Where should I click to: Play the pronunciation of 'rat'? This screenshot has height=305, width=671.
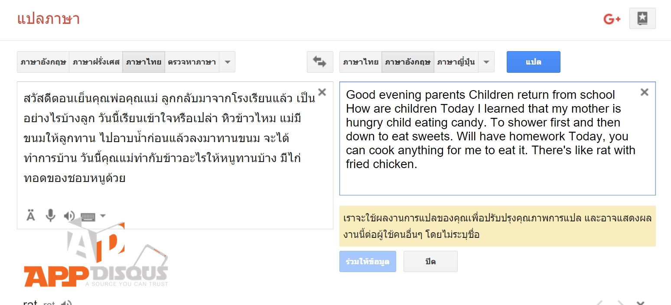point(66,302)
